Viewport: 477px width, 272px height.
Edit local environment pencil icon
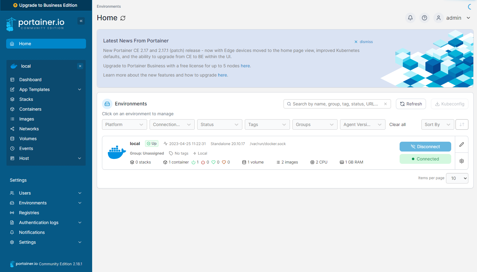pyautogui.click(x=462, y=144)
